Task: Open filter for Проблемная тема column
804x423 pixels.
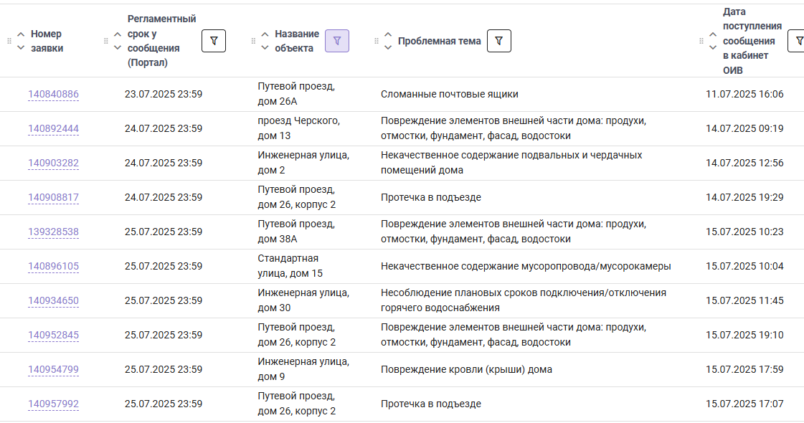Action: coord(499,41)
